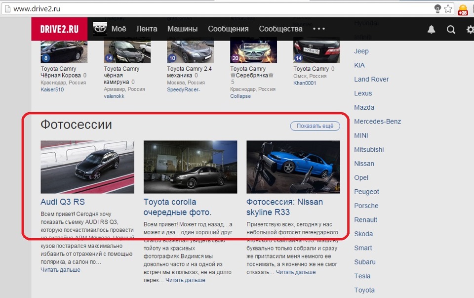This screenshot has width=474, height=298.
Task: Select Opel in the brands list
Action: click(x=361, y=177)
